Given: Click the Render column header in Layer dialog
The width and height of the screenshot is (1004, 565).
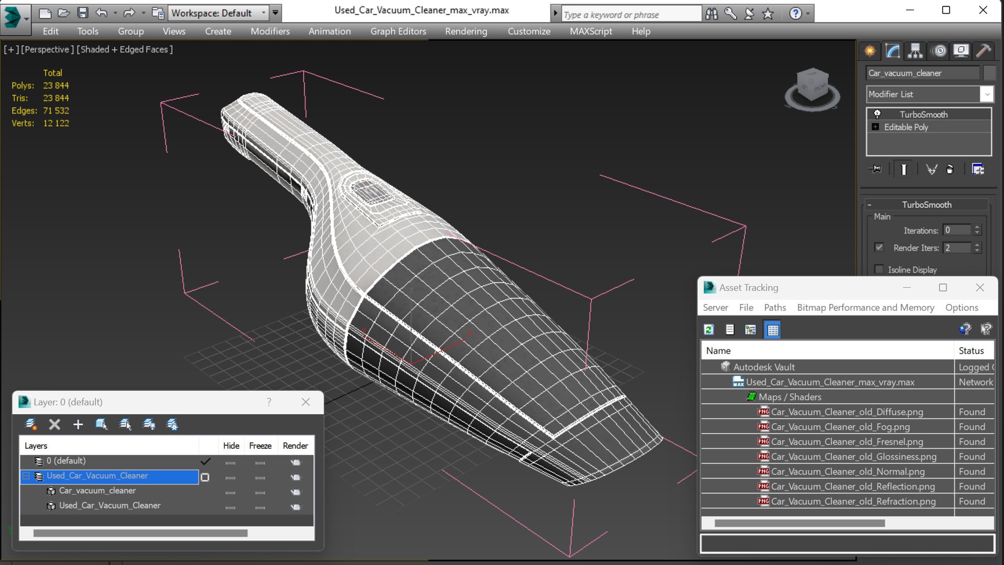Looking at the screenshot, I should [295, 446].
